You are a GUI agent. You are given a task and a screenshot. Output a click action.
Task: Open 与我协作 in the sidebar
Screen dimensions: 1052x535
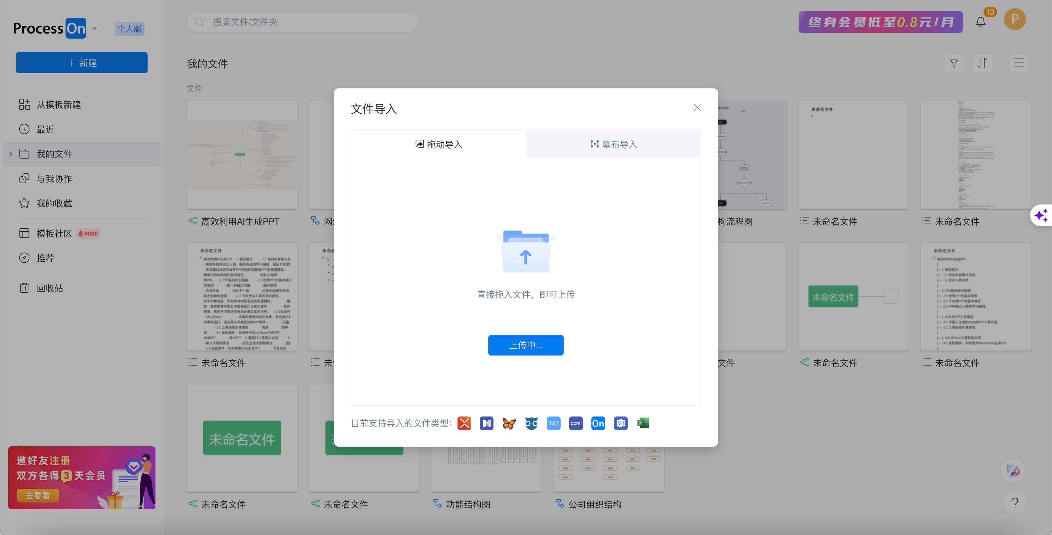(82, 178)
